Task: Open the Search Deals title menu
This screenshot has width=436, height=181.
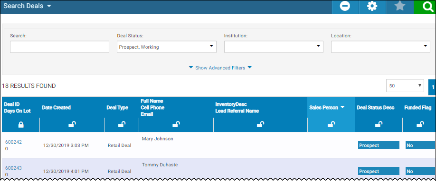Action: pyautogui.click(x=27, y=6)
